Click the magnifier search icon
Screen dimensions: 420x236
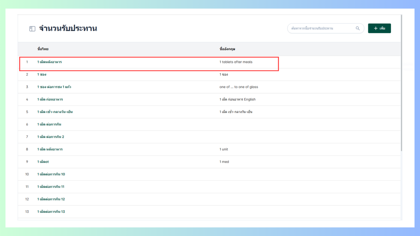pos(358,28)
